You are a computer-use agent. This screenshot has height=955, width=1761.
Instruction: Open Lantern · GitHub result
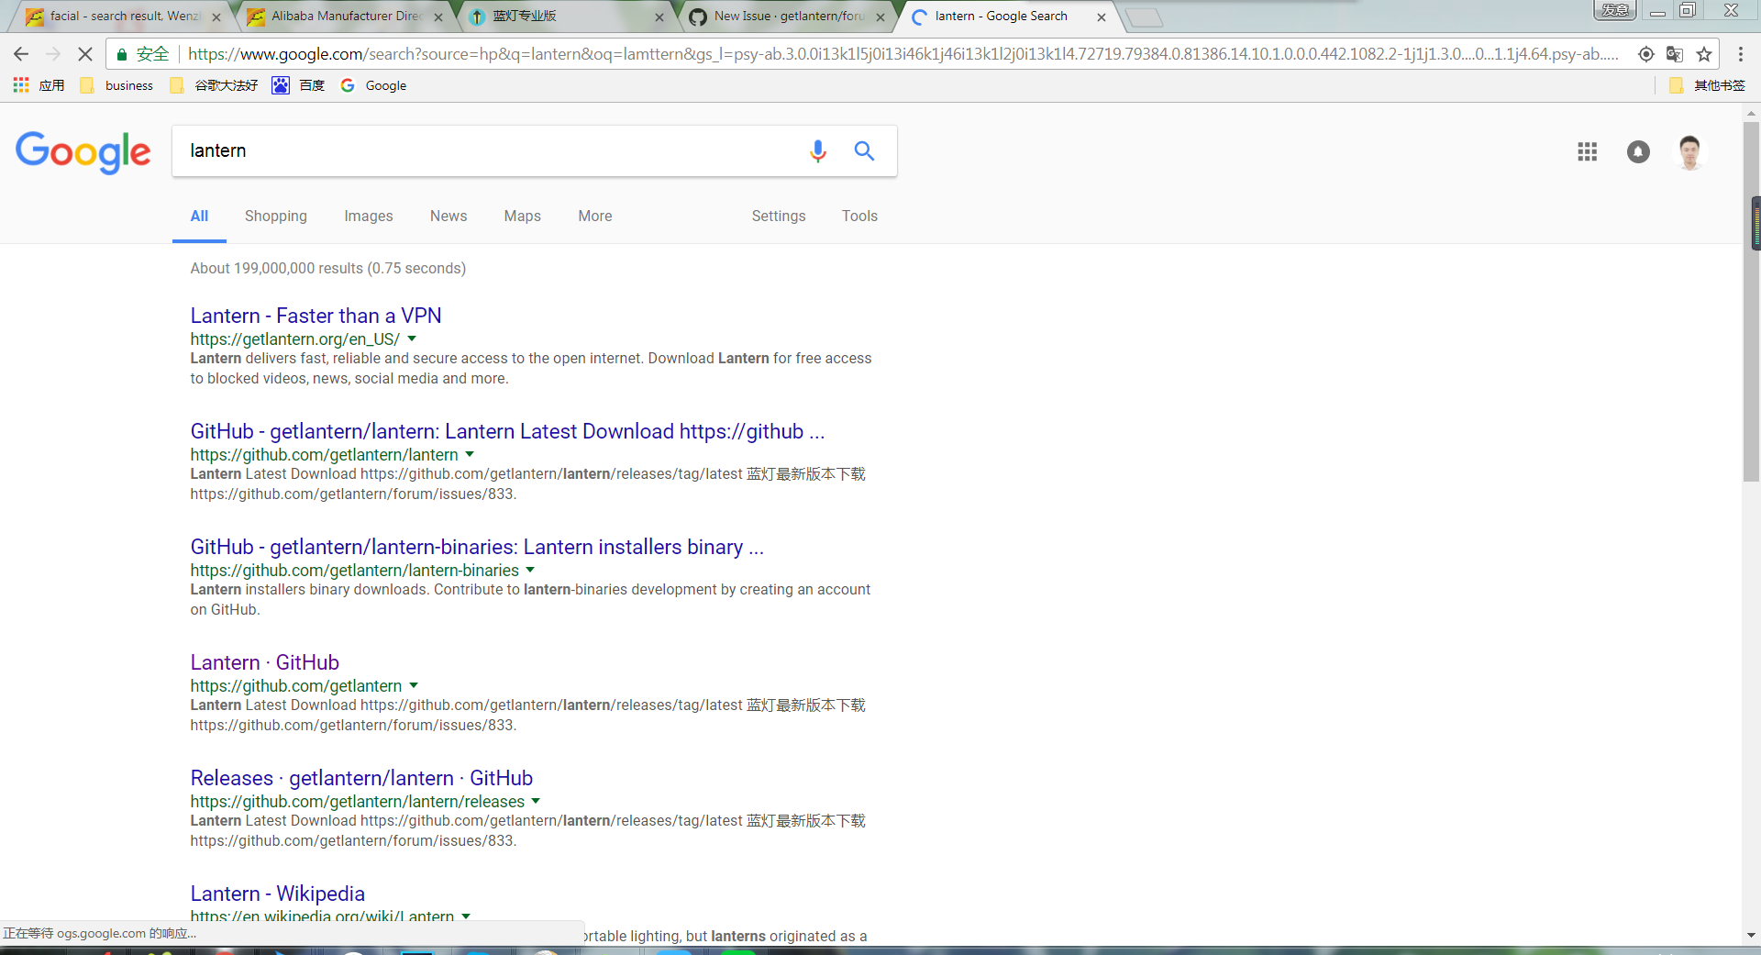coord(265,662)
